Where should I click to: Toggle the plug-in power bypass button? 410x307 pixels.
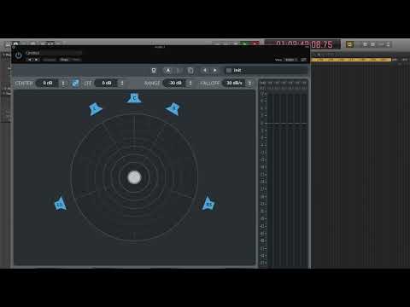click(19, 55)
